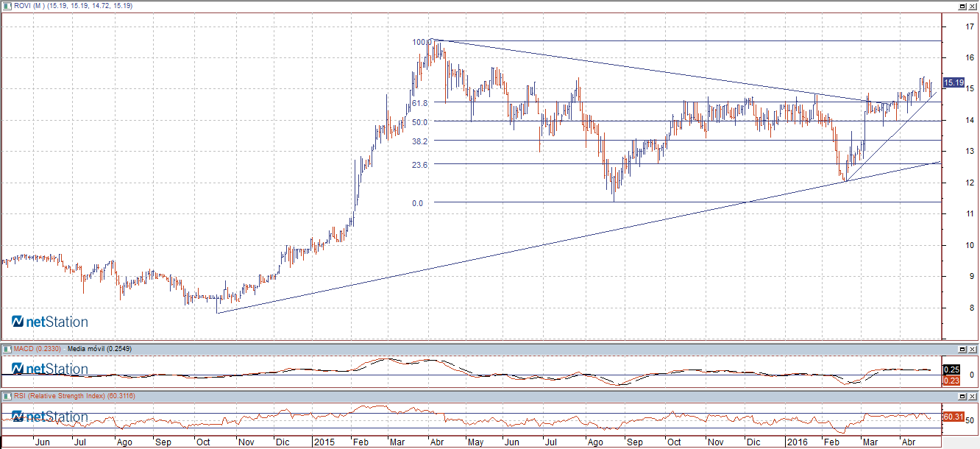Image resolution: width=980 pixels, height=449 pixels.
Task: Click the 0.0 Fibonacci level label
Action: coord(418,203)
